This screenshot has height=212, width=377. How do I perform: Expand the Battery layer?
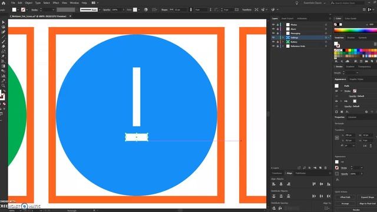283,42
